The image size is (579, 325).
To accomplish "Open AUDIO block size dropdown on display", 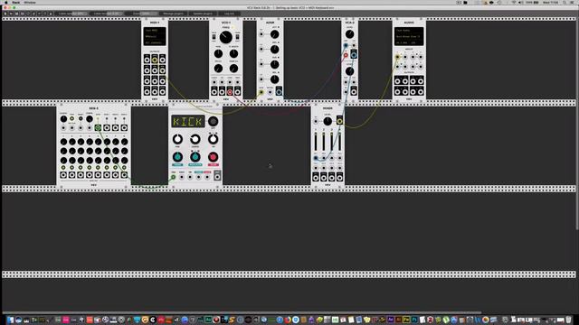I will point(416,42).
